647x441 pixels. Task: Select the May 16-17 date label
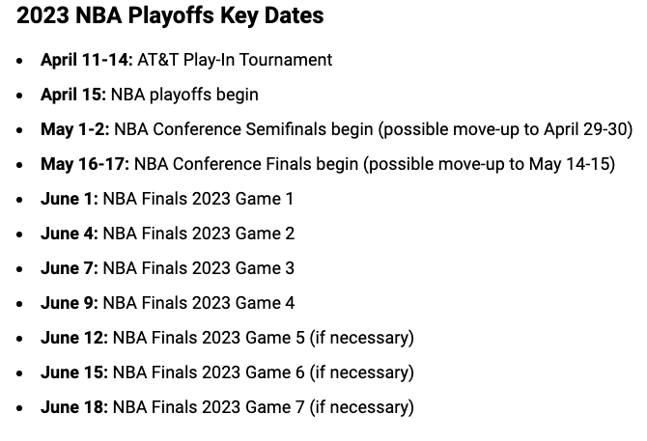click(x=85, y=164)
